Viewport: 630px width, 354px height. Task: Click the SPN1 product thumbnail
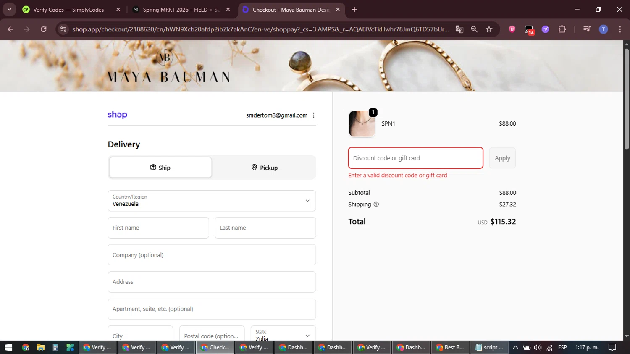362,123
